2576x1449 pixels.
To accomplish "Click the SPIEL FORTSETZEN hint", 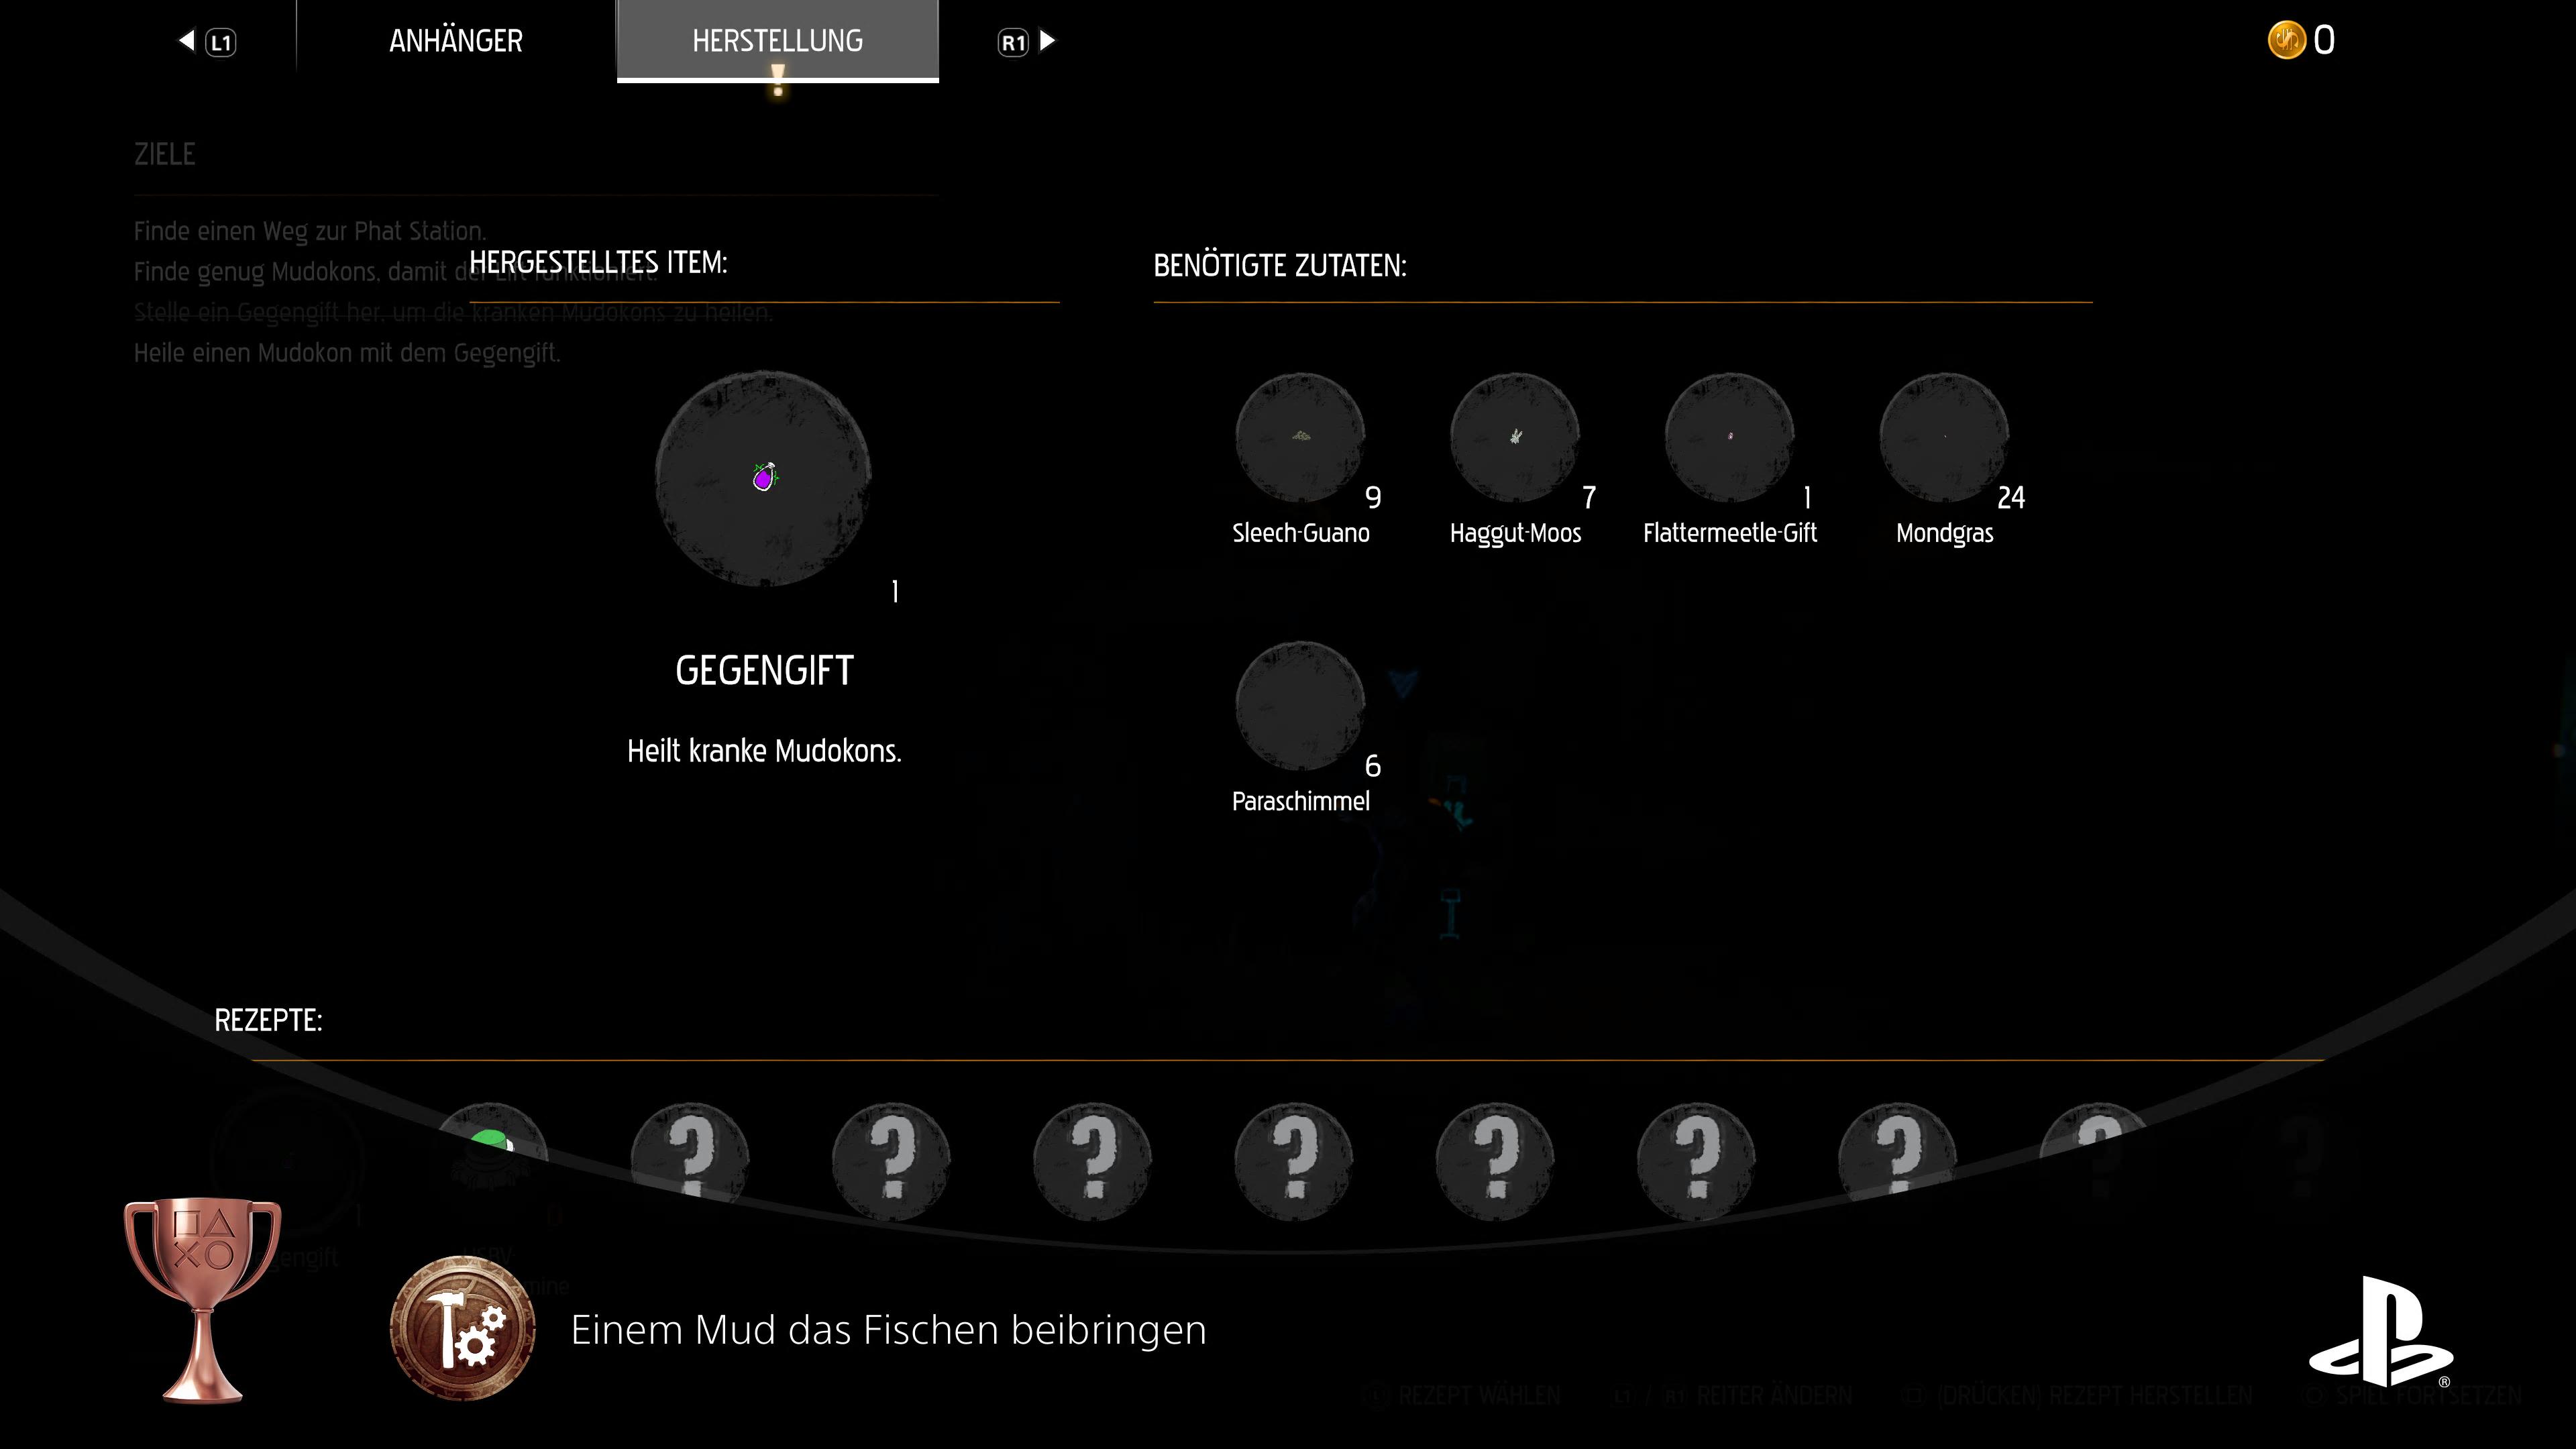I will click(x=2428, y=1395).
